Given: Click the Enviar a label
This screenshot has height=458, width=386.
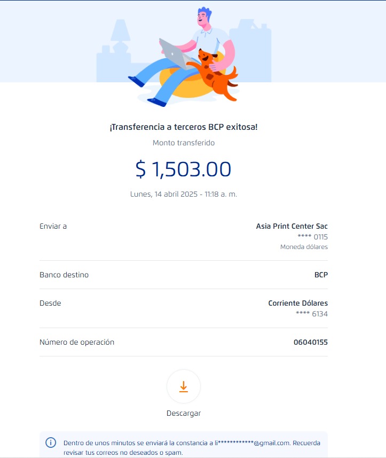Looking at the screenshot, I should click(x=53, y=226).
